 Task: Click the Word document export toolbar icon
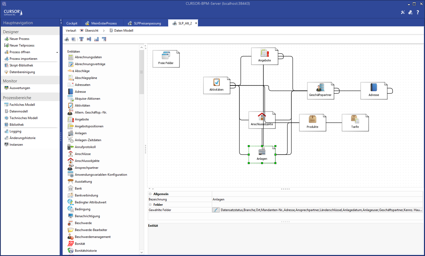point(74,39)
